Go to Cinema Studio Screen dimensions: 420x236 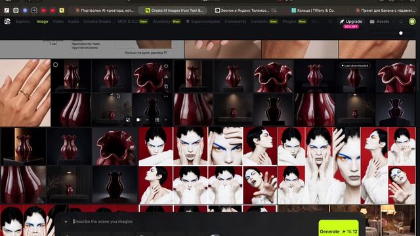tap(97, 22)
